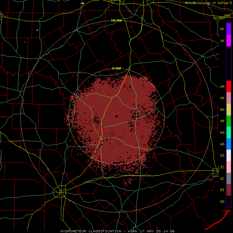Click the black radar site dot
Image resolution: width=233 pixels, height=233 pixels.
[116, 116]
